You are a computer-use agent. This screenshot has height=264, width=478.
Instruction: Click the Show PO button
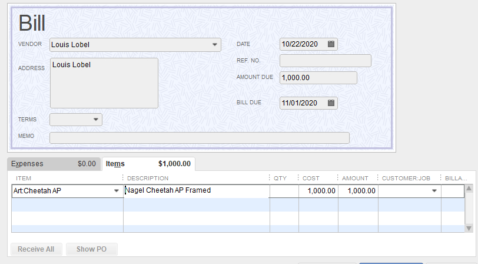point(91,249)
